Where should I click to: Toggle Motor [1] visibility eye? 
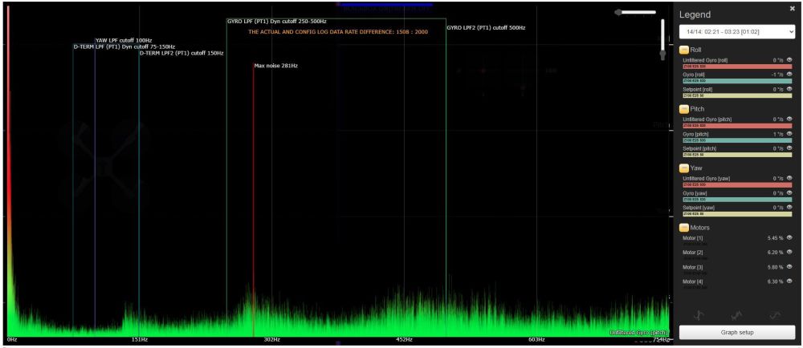(789, 238)
